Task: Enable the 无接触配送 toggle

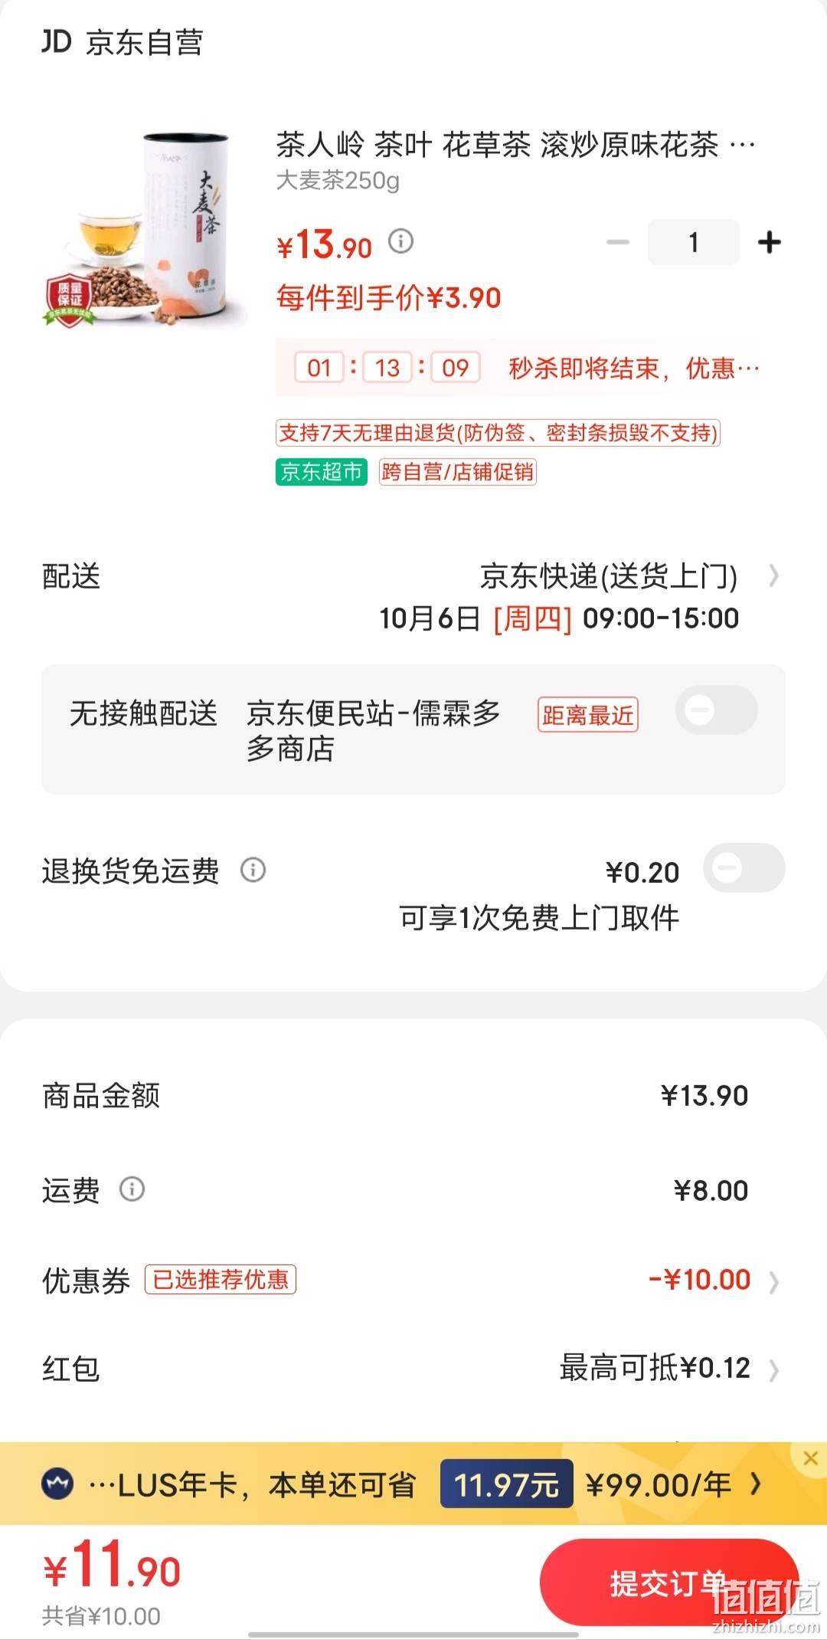Action: point(717,710)
